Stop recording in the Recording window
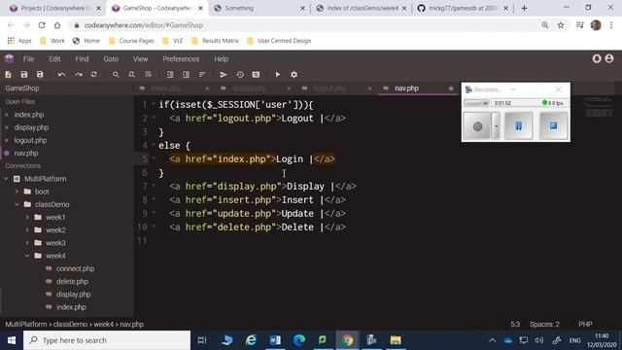 pos(553,125)
